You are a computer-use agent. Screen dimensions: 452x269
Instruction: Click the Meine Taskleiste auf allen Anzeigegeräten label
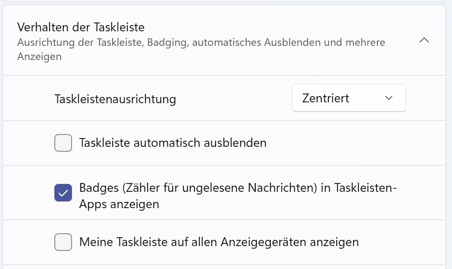tap(219, 242)
